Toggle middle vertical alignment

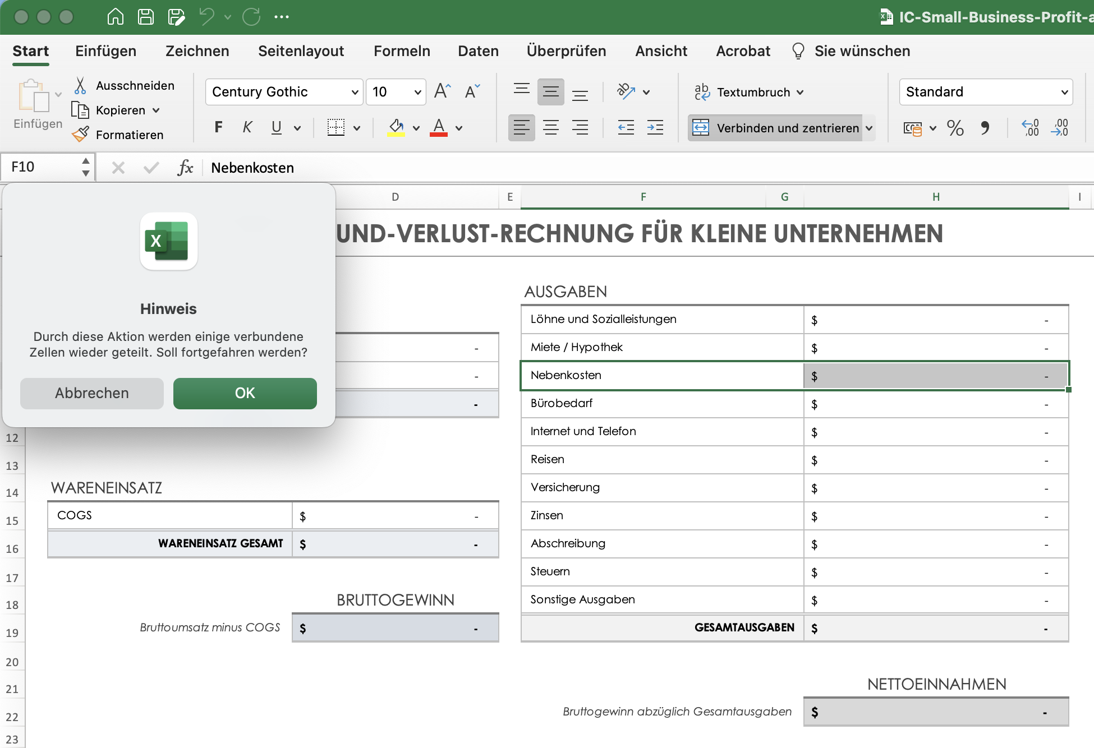point(551,91)
